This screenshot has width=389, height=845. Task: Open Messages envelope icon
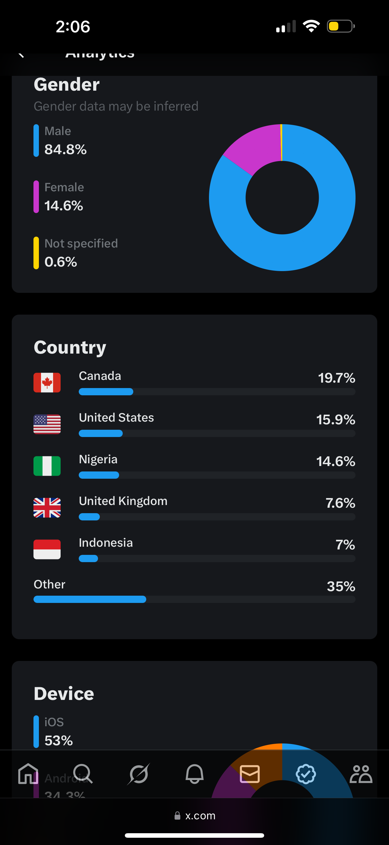(250, 774)
